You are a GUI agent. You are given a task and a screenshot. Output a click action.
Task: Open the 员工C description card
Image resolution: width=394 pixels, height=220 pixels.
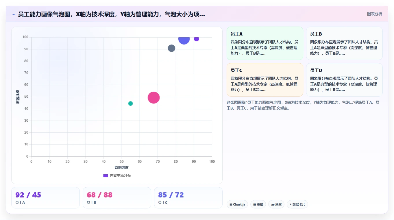click(265, 80)
